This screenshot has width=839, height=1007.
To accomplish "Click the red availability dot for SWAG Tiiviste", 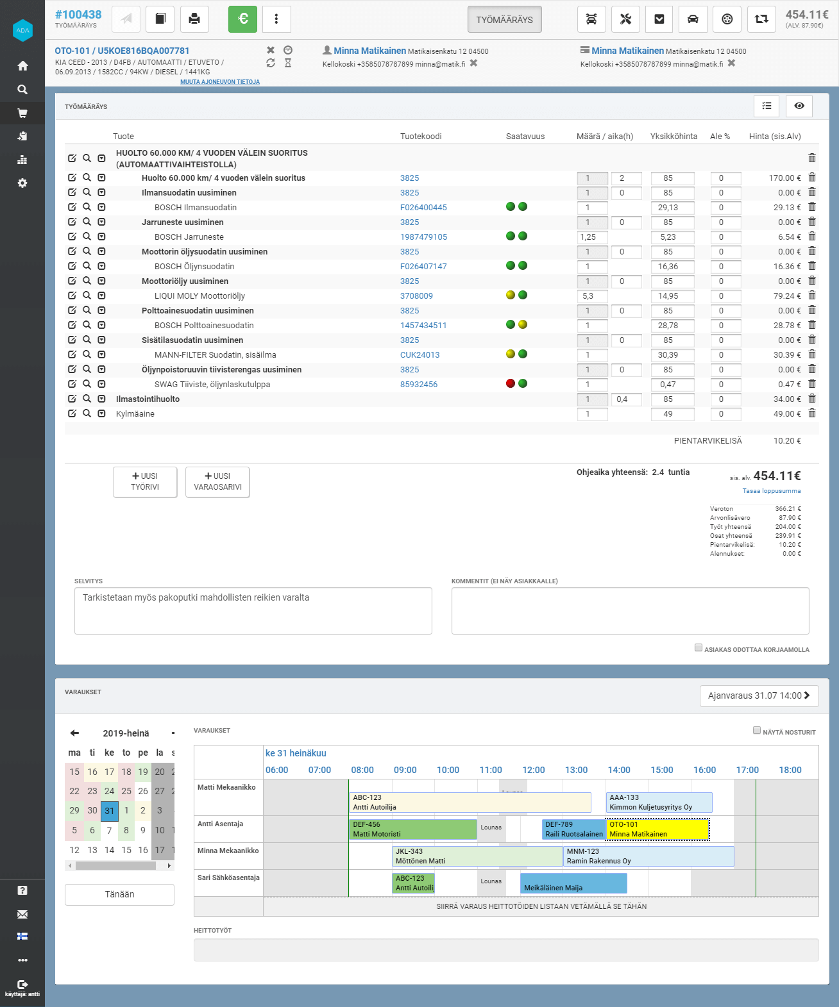I will 511,383.
